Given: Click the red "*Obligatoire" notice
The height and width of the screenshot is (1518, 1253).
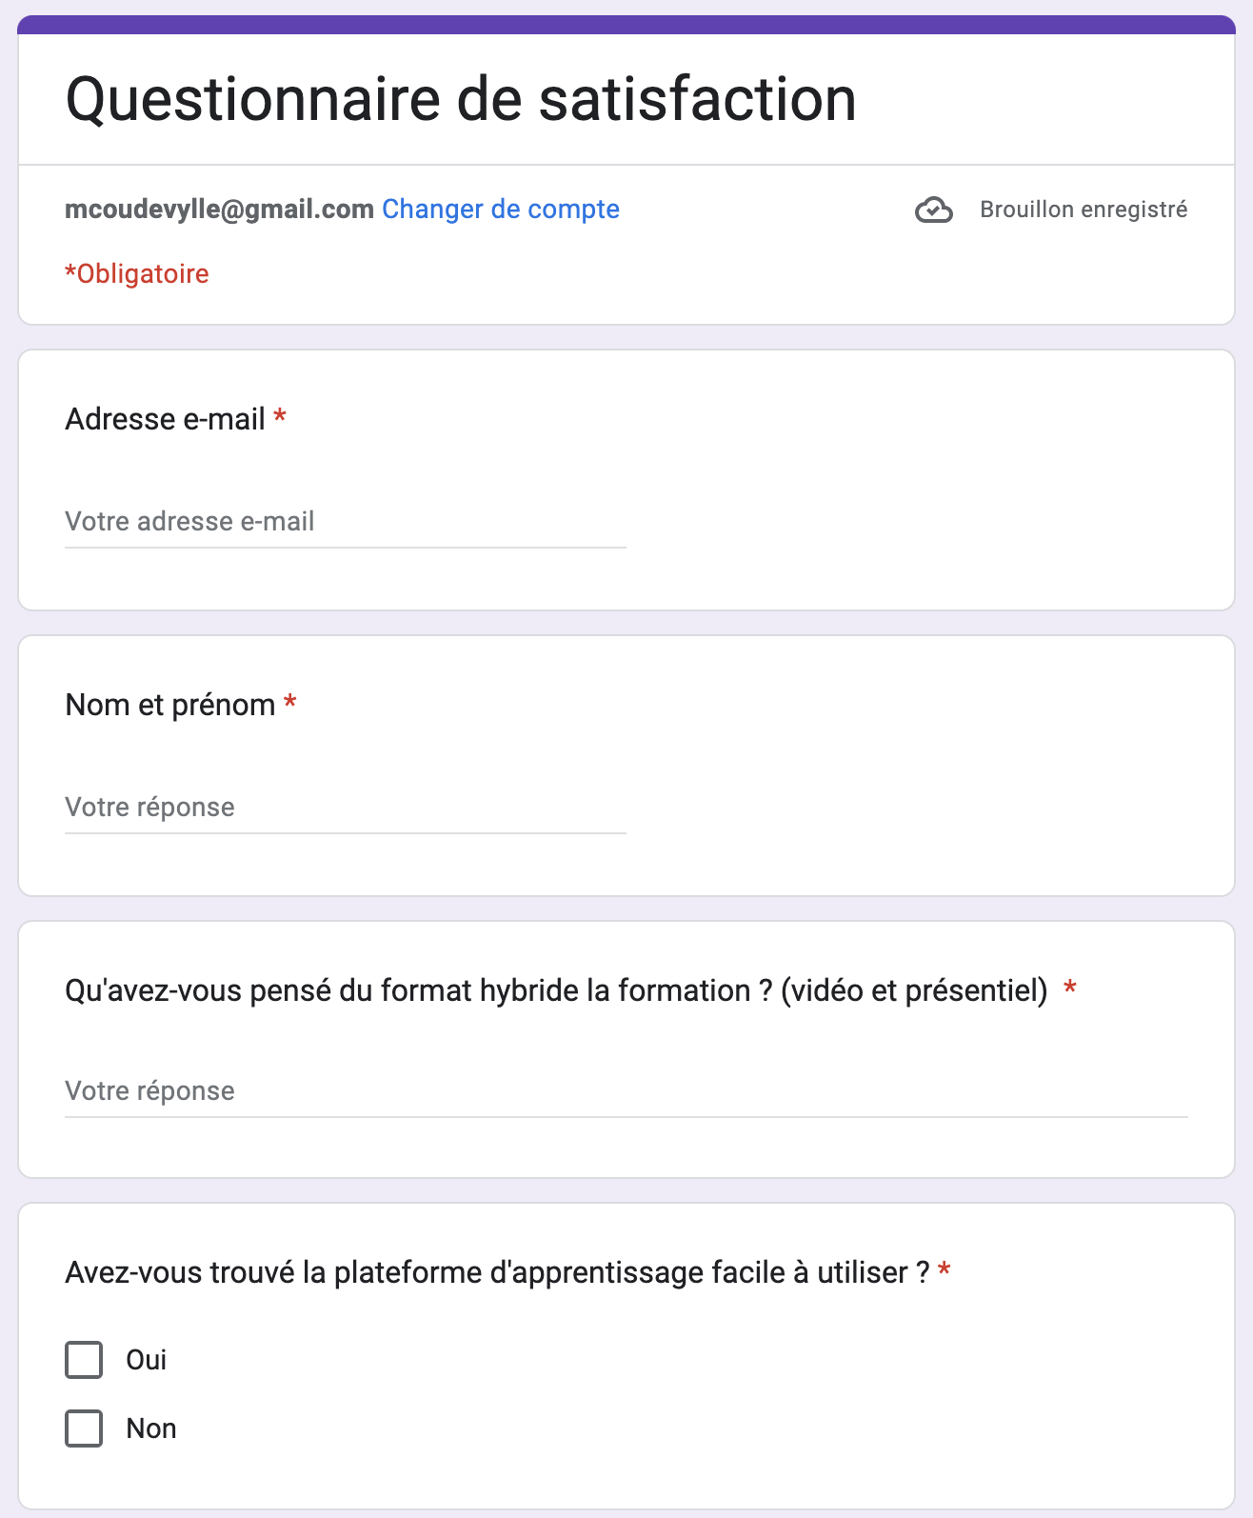Looking at the screenshot, I should [137, 274].
